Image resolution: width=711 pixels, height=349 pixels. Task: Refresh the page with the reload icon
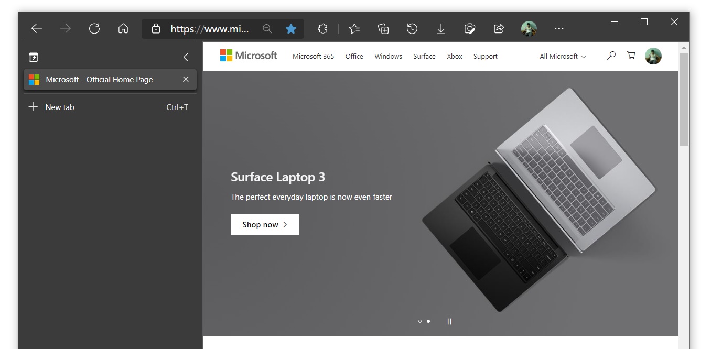tap(94, 29)
